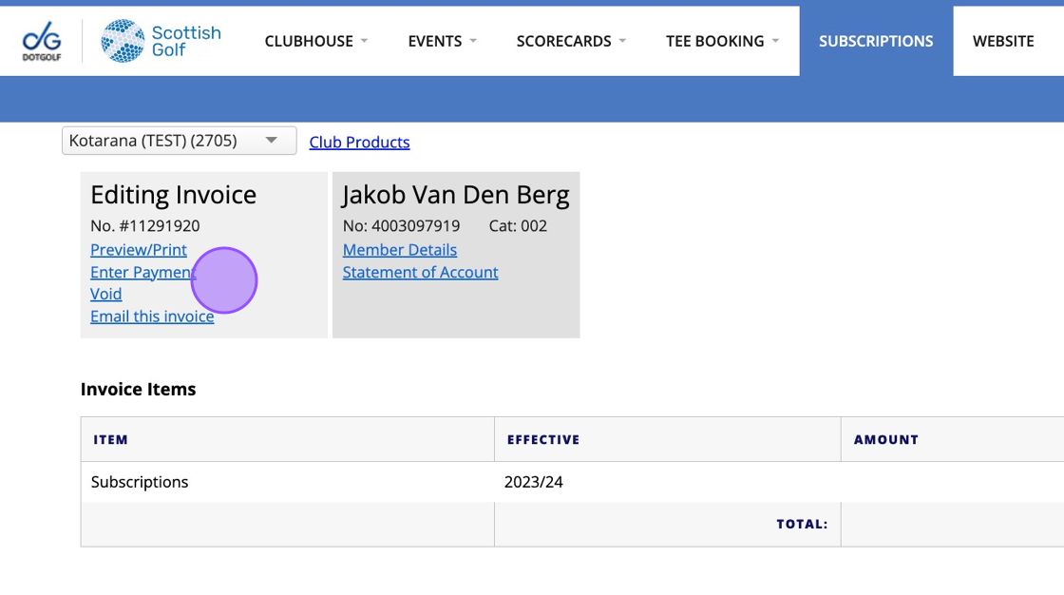Click the ITEM column header
The image size is (1064, 595).
click(x=111, y=440)
